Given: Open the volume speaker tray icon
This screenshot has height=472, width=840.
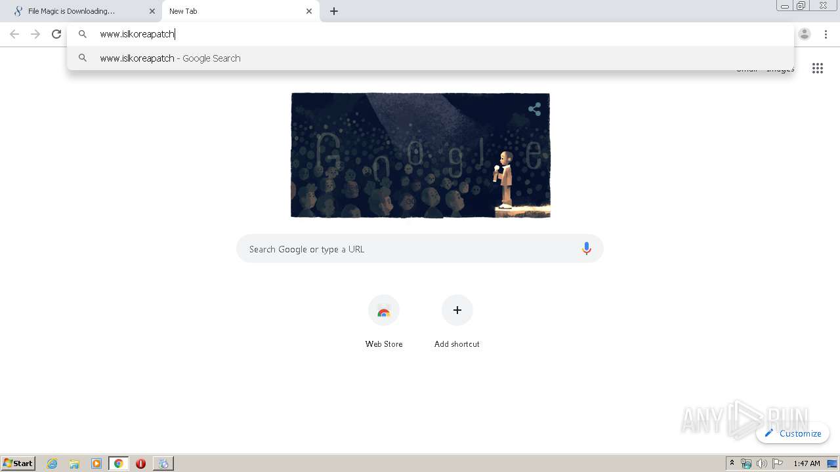Looking at the screenshot, I should click(x=762, y=463).
